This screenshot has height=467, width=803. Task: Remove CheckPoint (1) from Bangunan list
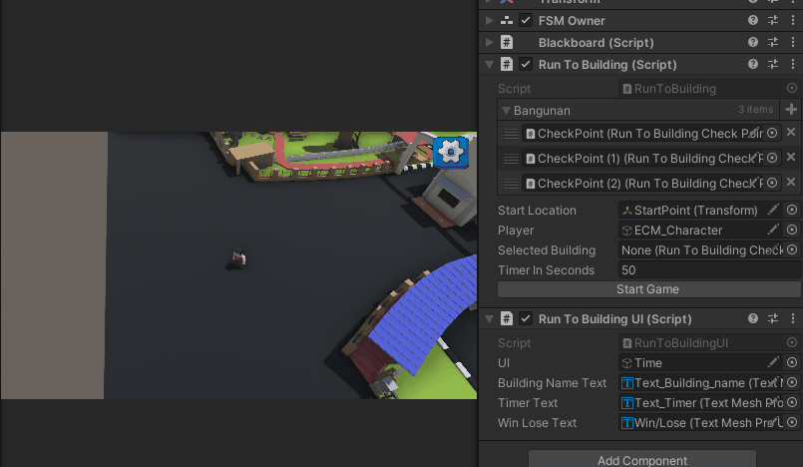point(791,158)
